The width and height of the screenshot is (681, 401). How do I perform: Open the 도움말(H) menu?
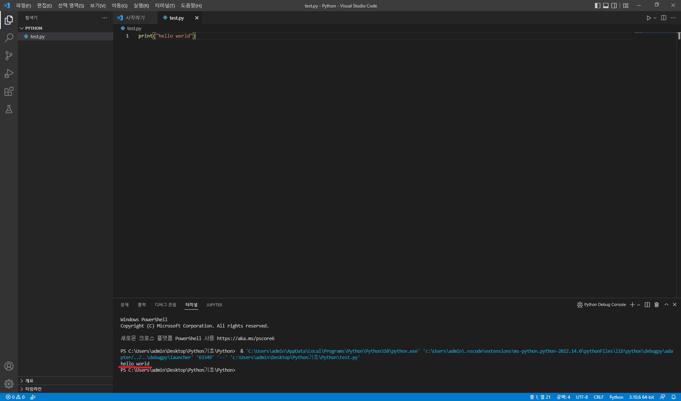[x=191, y=6]
